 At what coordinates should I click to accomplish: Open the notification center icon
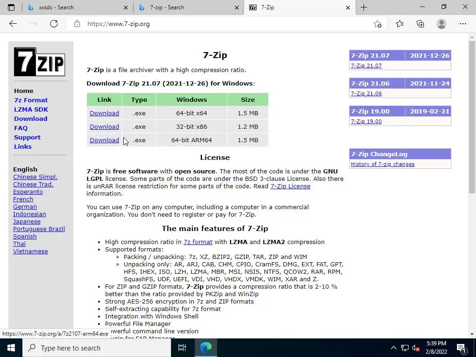(x=461, y=348)
